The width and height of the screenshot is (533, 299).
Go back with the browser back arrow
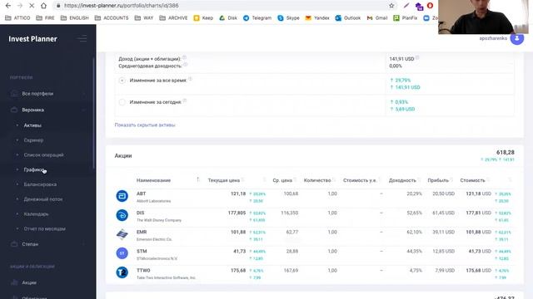point(8,6)
